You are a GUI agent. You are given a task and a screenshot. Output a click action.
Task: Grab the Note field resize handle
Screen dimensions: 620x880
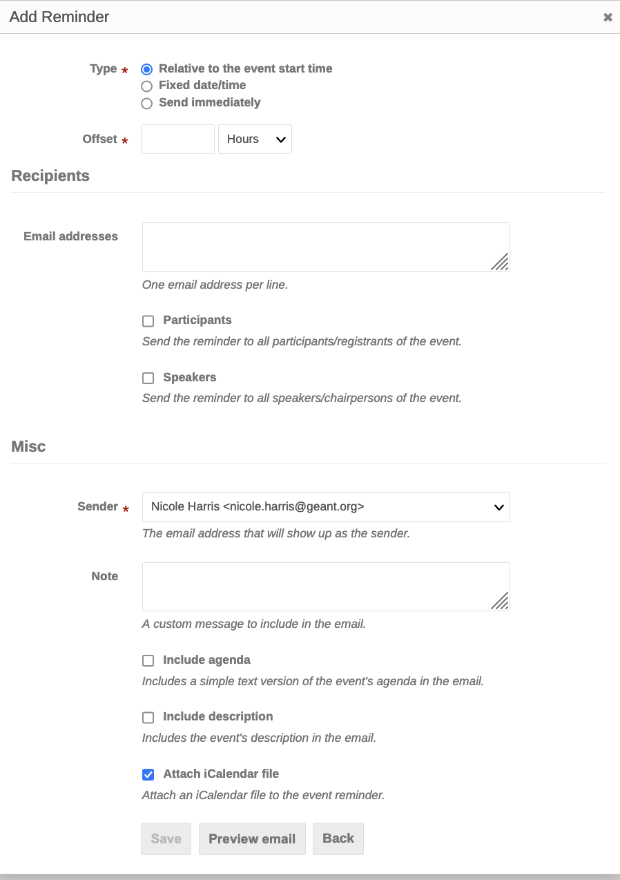(x=501, y=602)
